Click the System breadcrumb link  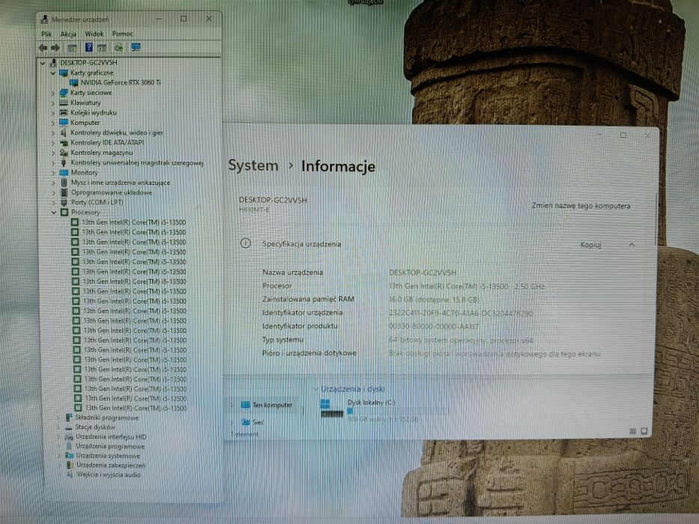(x=253, y=165)
